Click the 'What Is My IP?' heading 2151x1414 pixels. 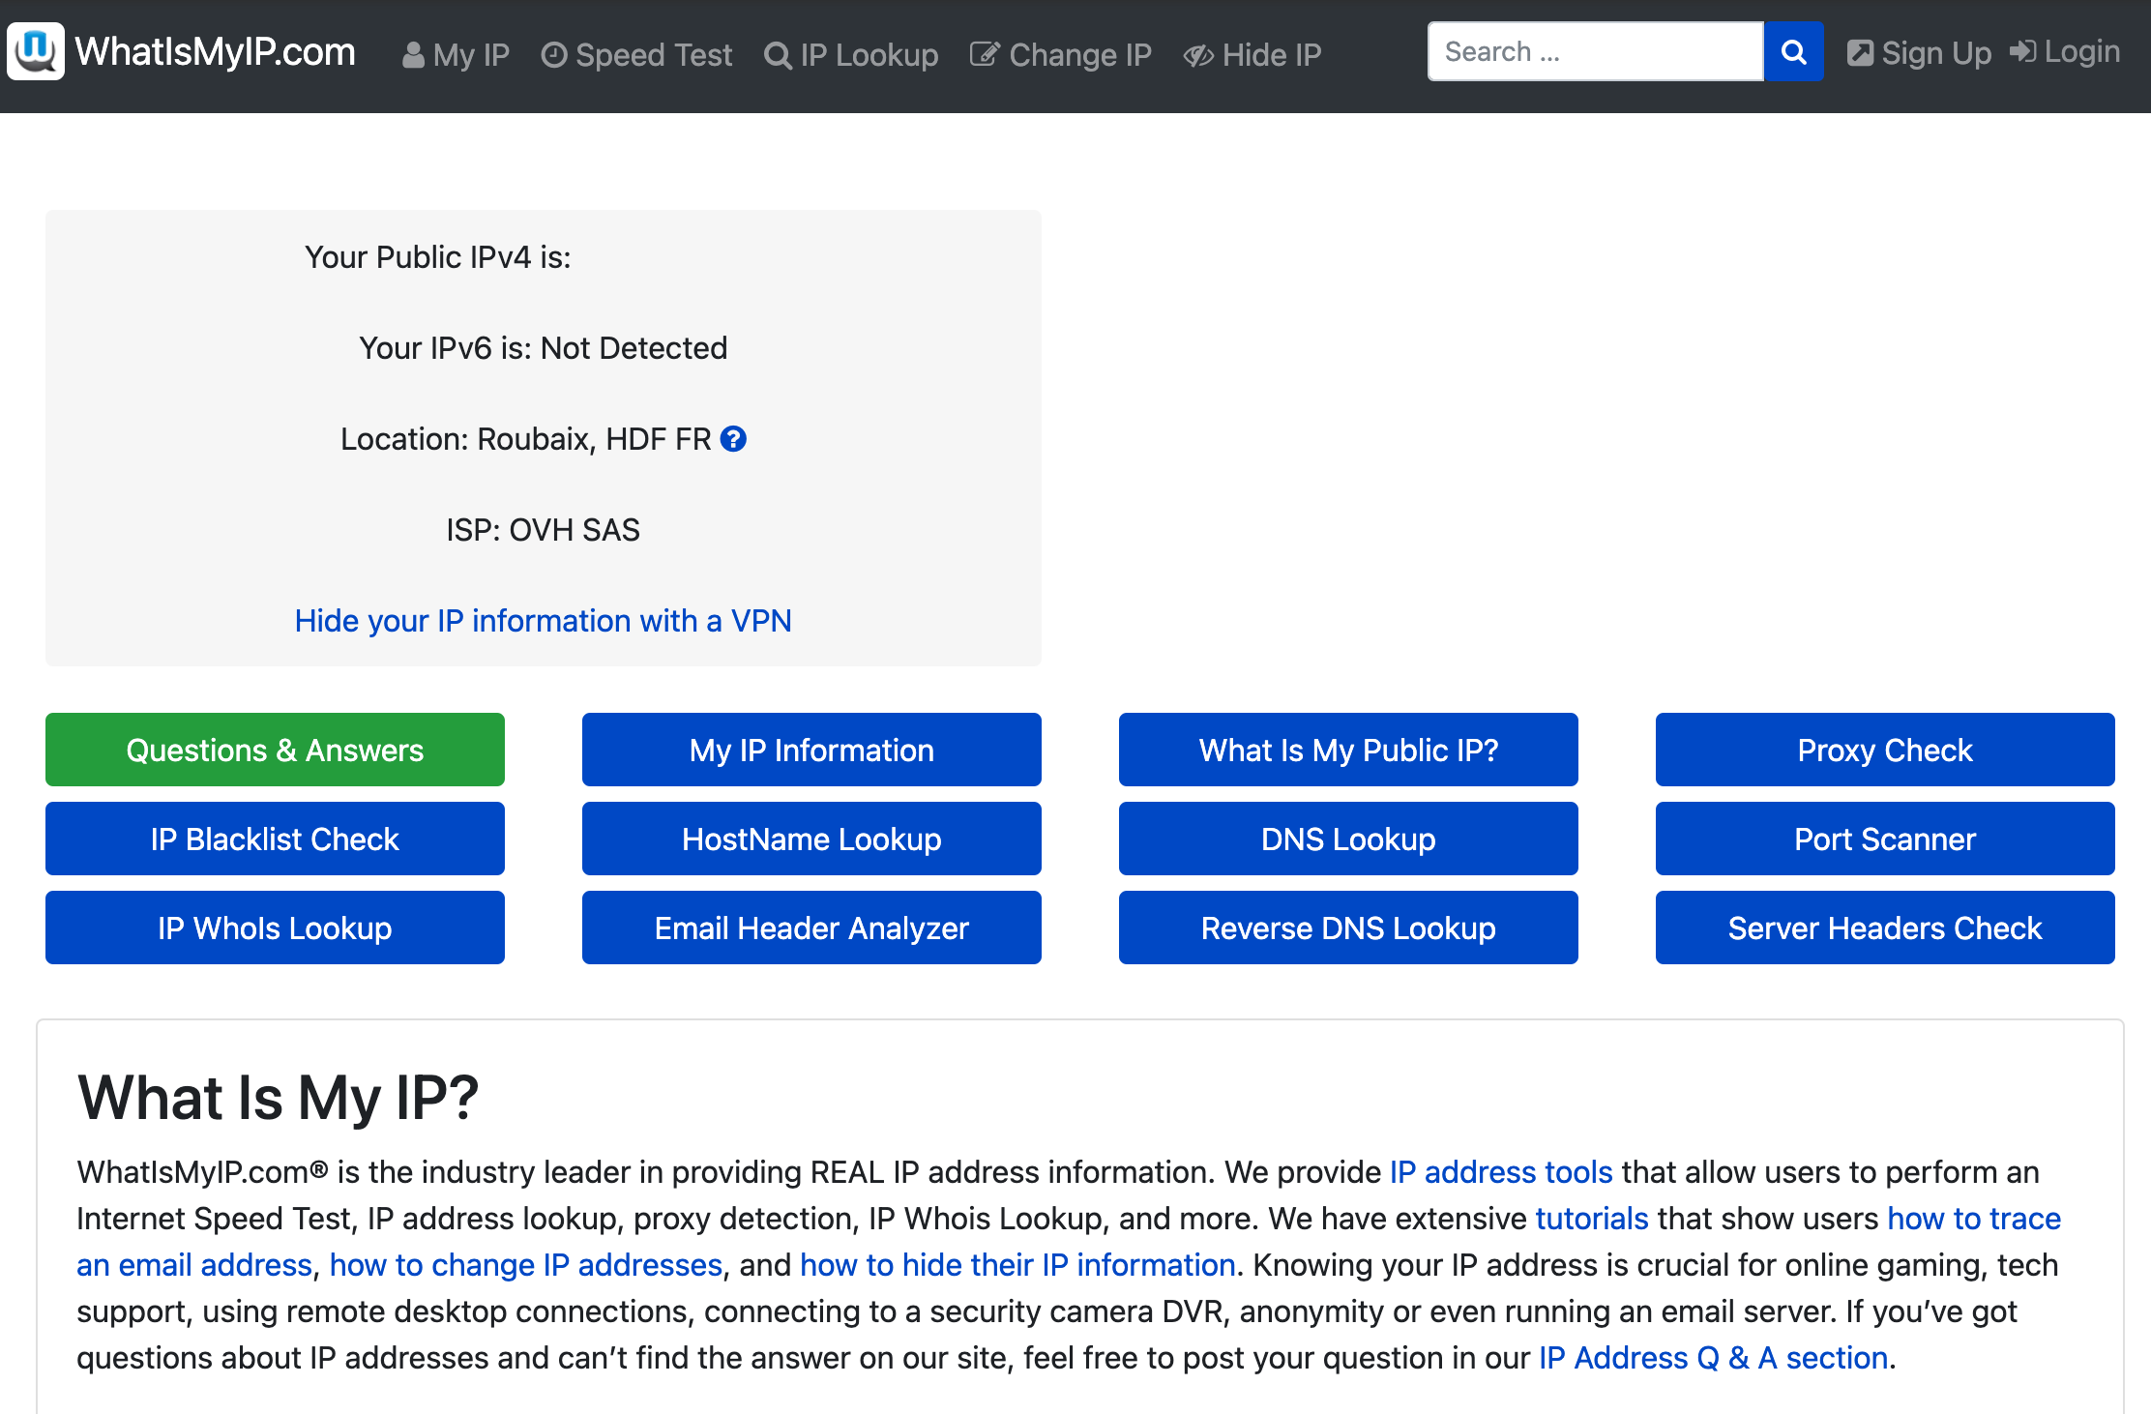(x=279, y=1098)
